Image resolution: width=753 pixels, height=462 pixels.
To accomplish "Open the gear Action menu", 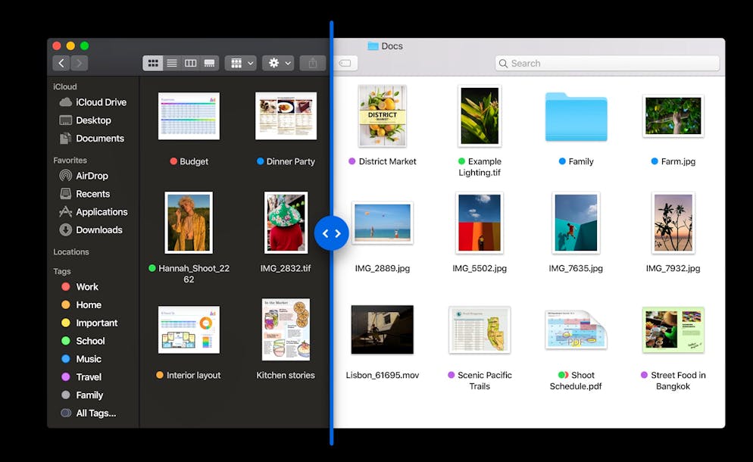I will 277,64.
